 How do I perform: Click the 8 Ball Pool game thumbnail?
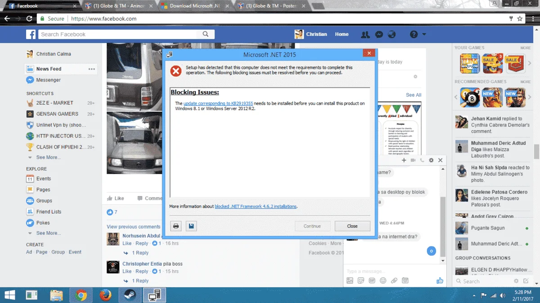[x=470, y=97]
